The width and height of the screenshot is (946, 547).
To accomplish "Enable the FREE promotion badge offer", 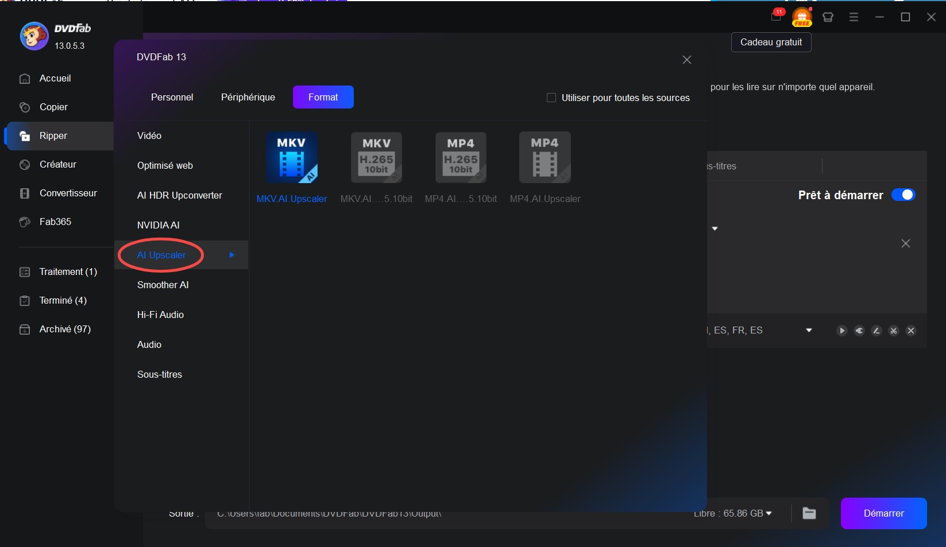I will point(802,17).
